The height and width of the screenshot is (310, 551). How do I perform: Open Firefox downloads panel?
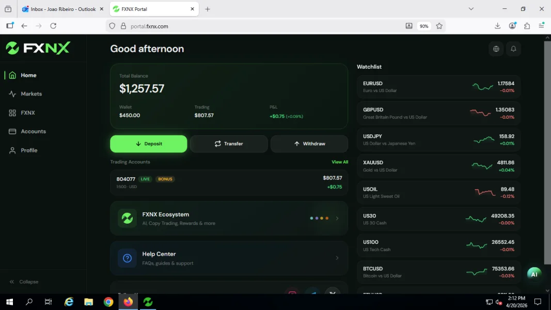pyautogui.click(x=498, y=26)
